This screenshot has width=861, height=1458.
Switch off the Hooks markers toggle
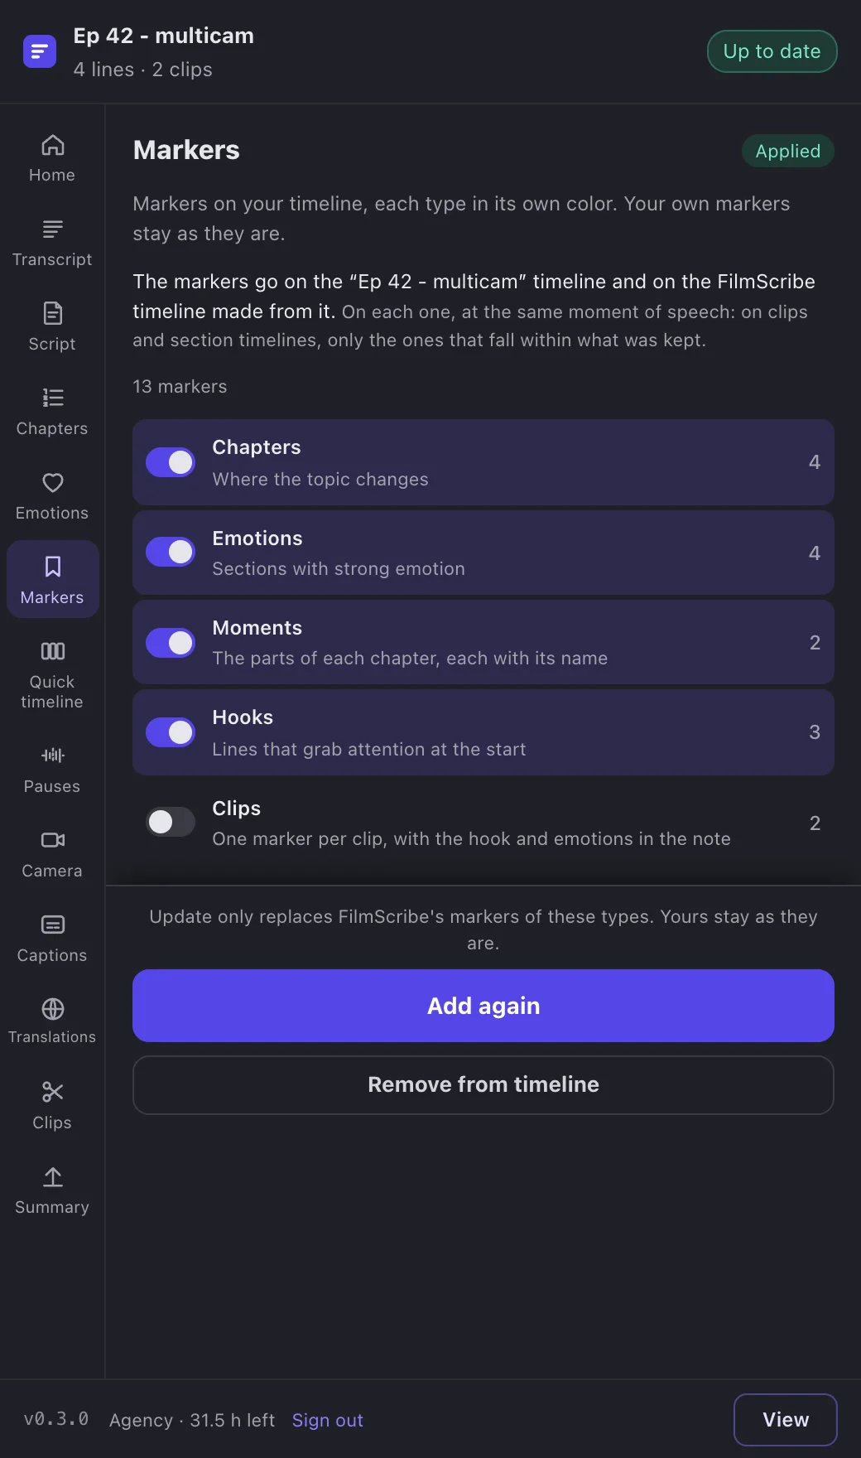171,732
